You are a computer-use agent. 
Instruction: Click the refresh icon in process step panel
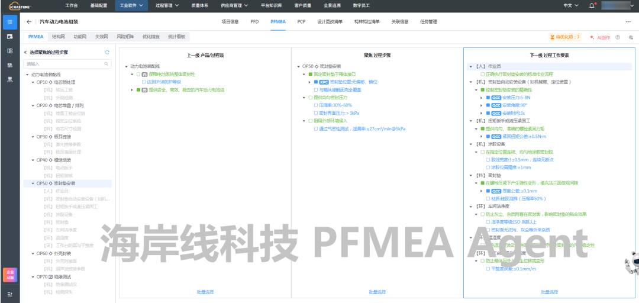[x=107, y=52]
